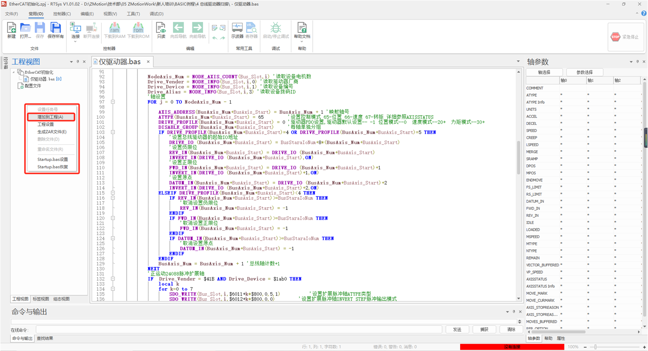
Task: Click the zoom slider handle in status bar
Action: coord(596,347)
